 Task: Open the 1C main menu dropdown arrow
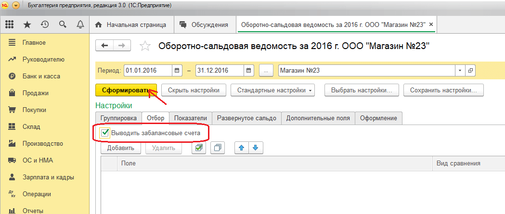coord(16,6)
